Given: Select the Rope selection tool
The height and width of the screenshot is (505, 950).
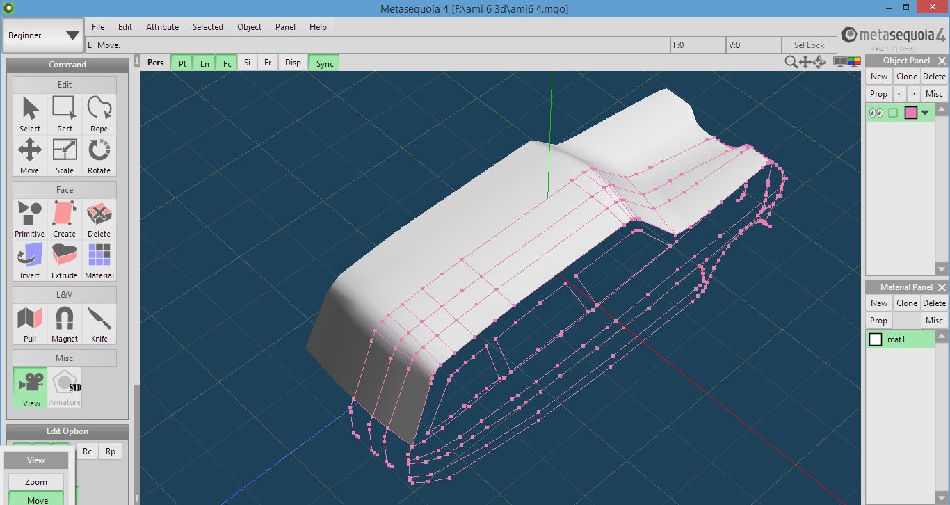Looking at the screenshot, I should pyautogui.click(x=99, y=114).
